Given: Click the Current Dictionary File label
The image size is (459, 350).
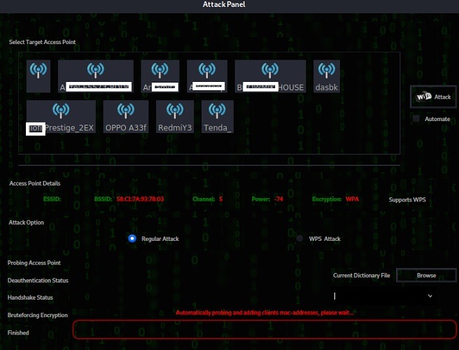Looking at the screenshot, I should [x=361, y=275].
